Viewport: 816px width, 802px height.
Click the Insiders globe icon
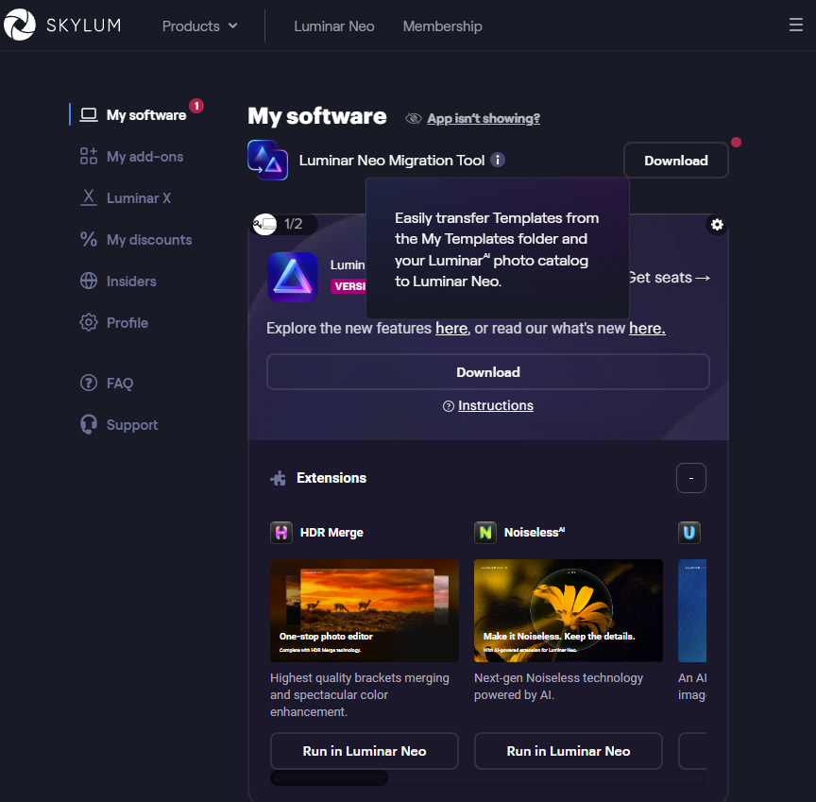[x=89, y=281]
